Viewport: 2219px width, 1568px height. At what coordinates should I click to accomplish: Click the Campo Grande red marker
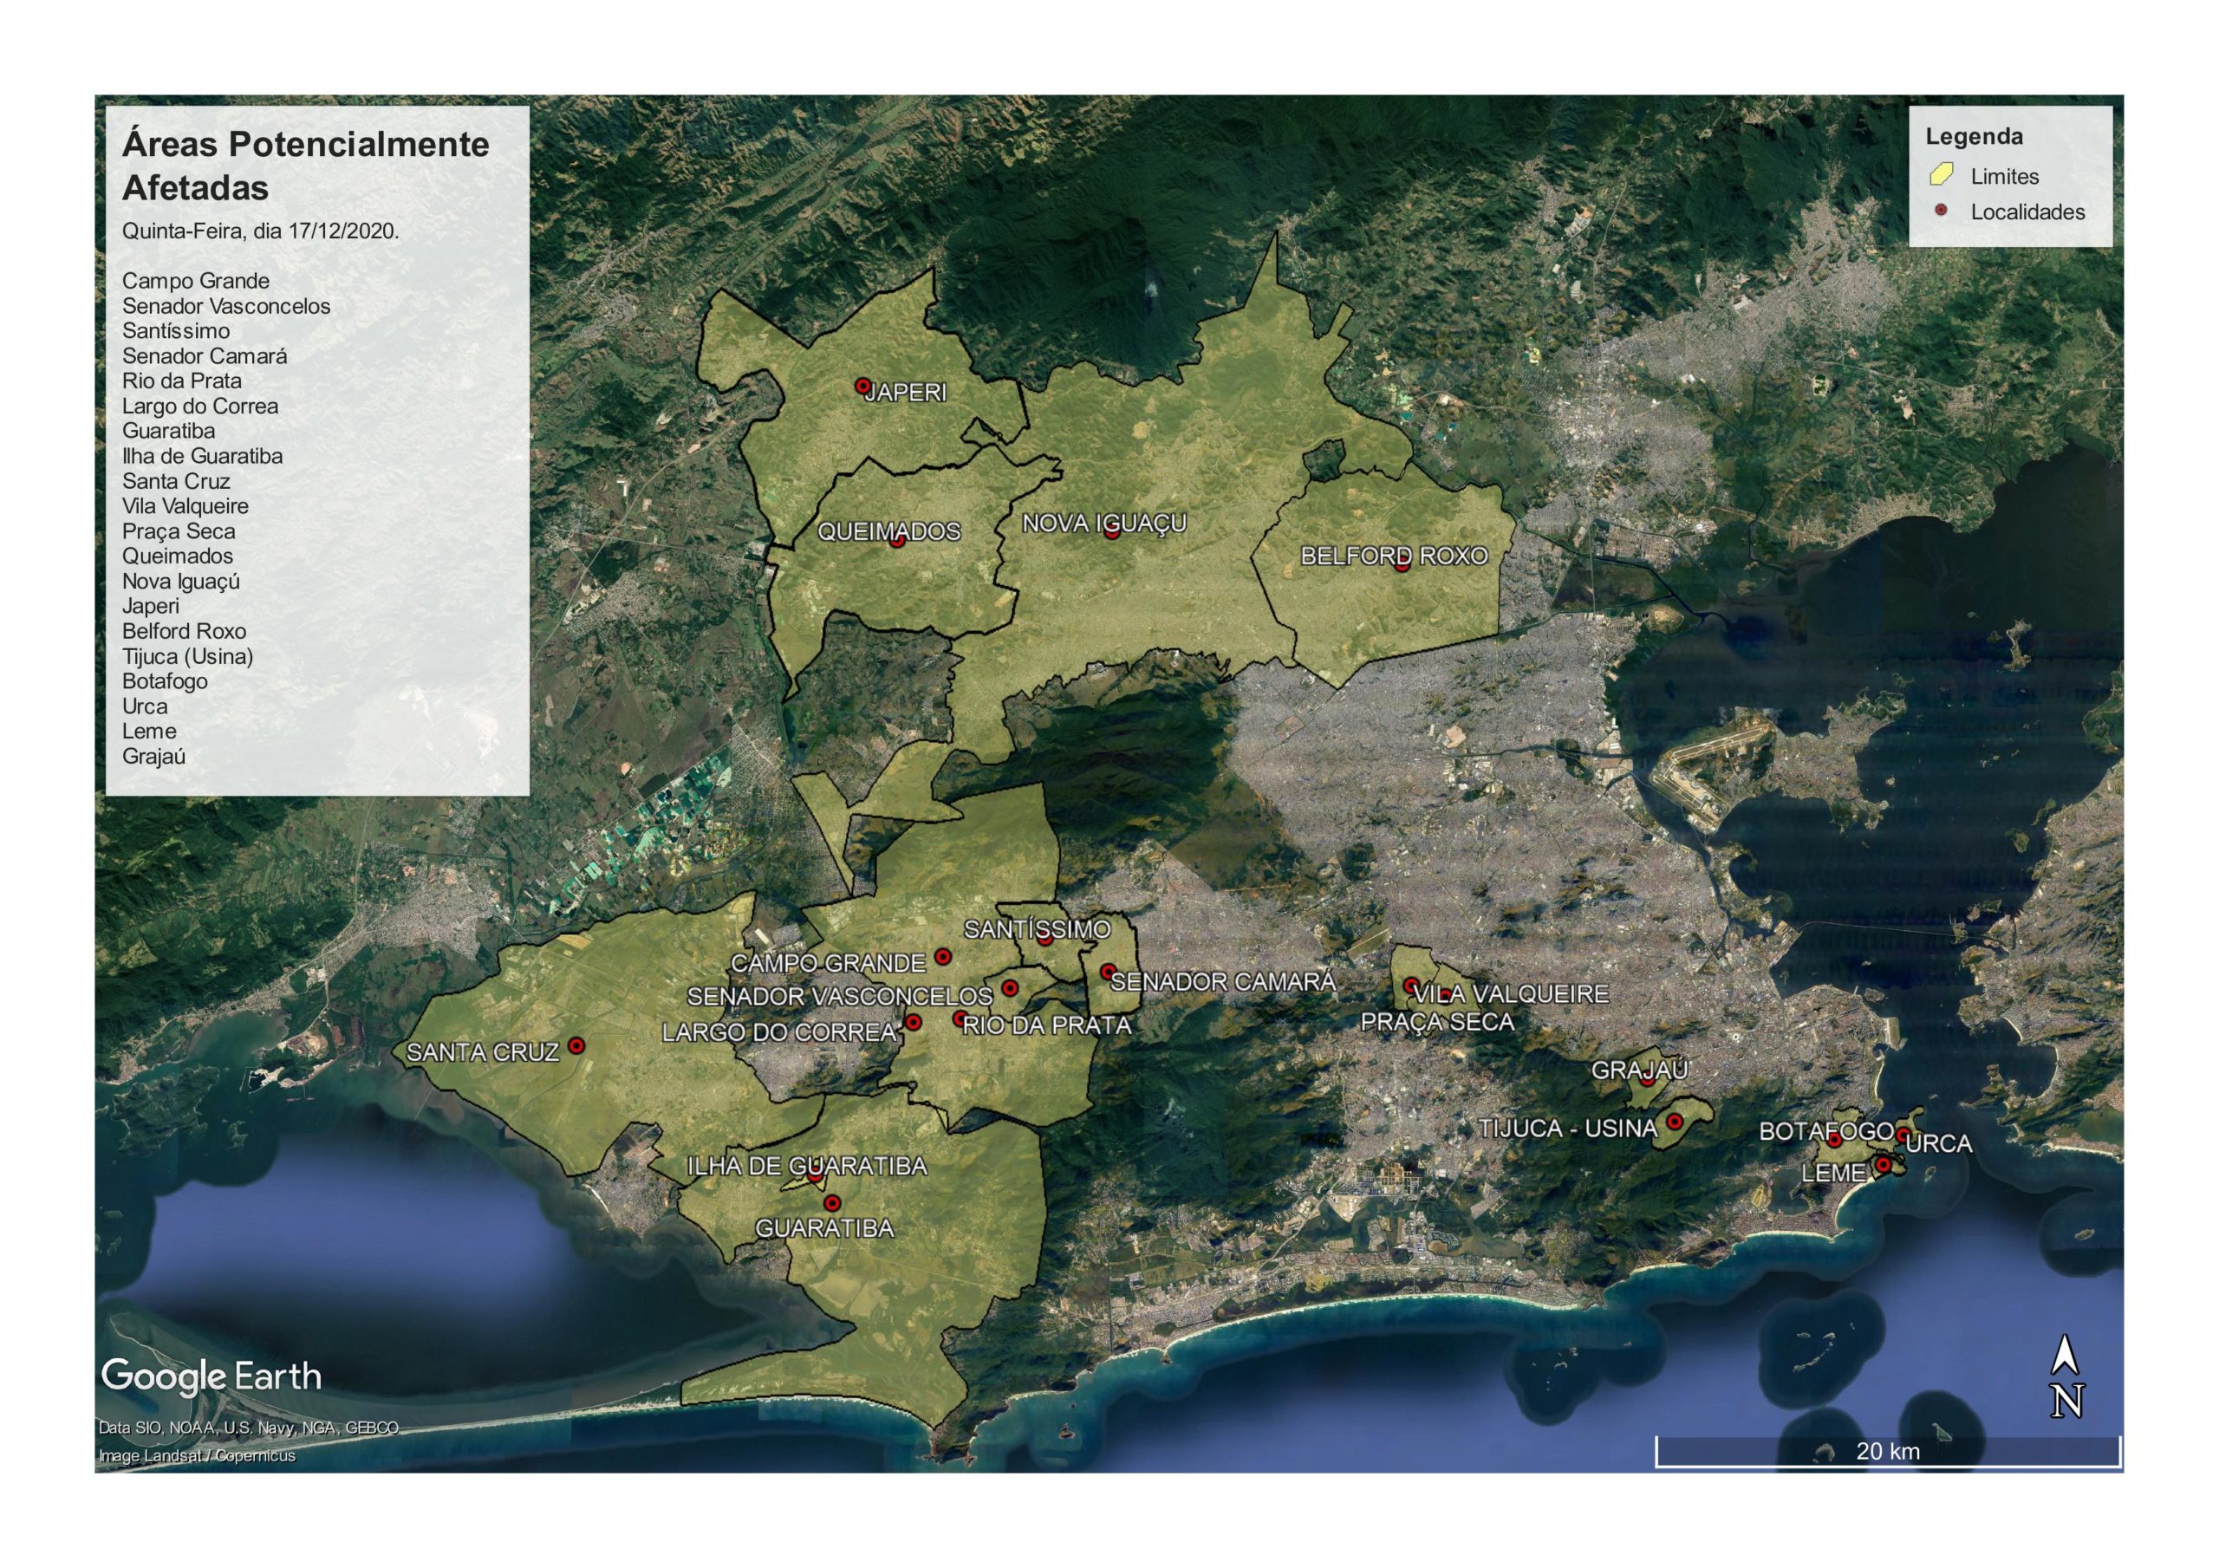click(x=943, y=957)
